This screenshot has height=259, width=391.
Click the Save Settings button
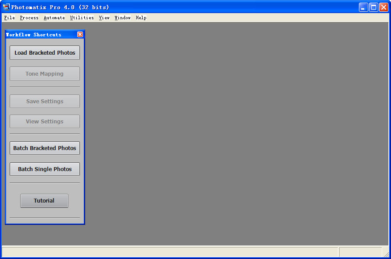45,101
